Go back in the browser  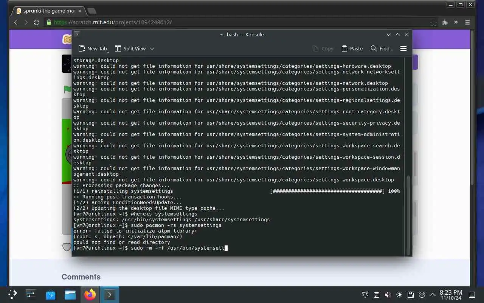click(x=16, y=22)
